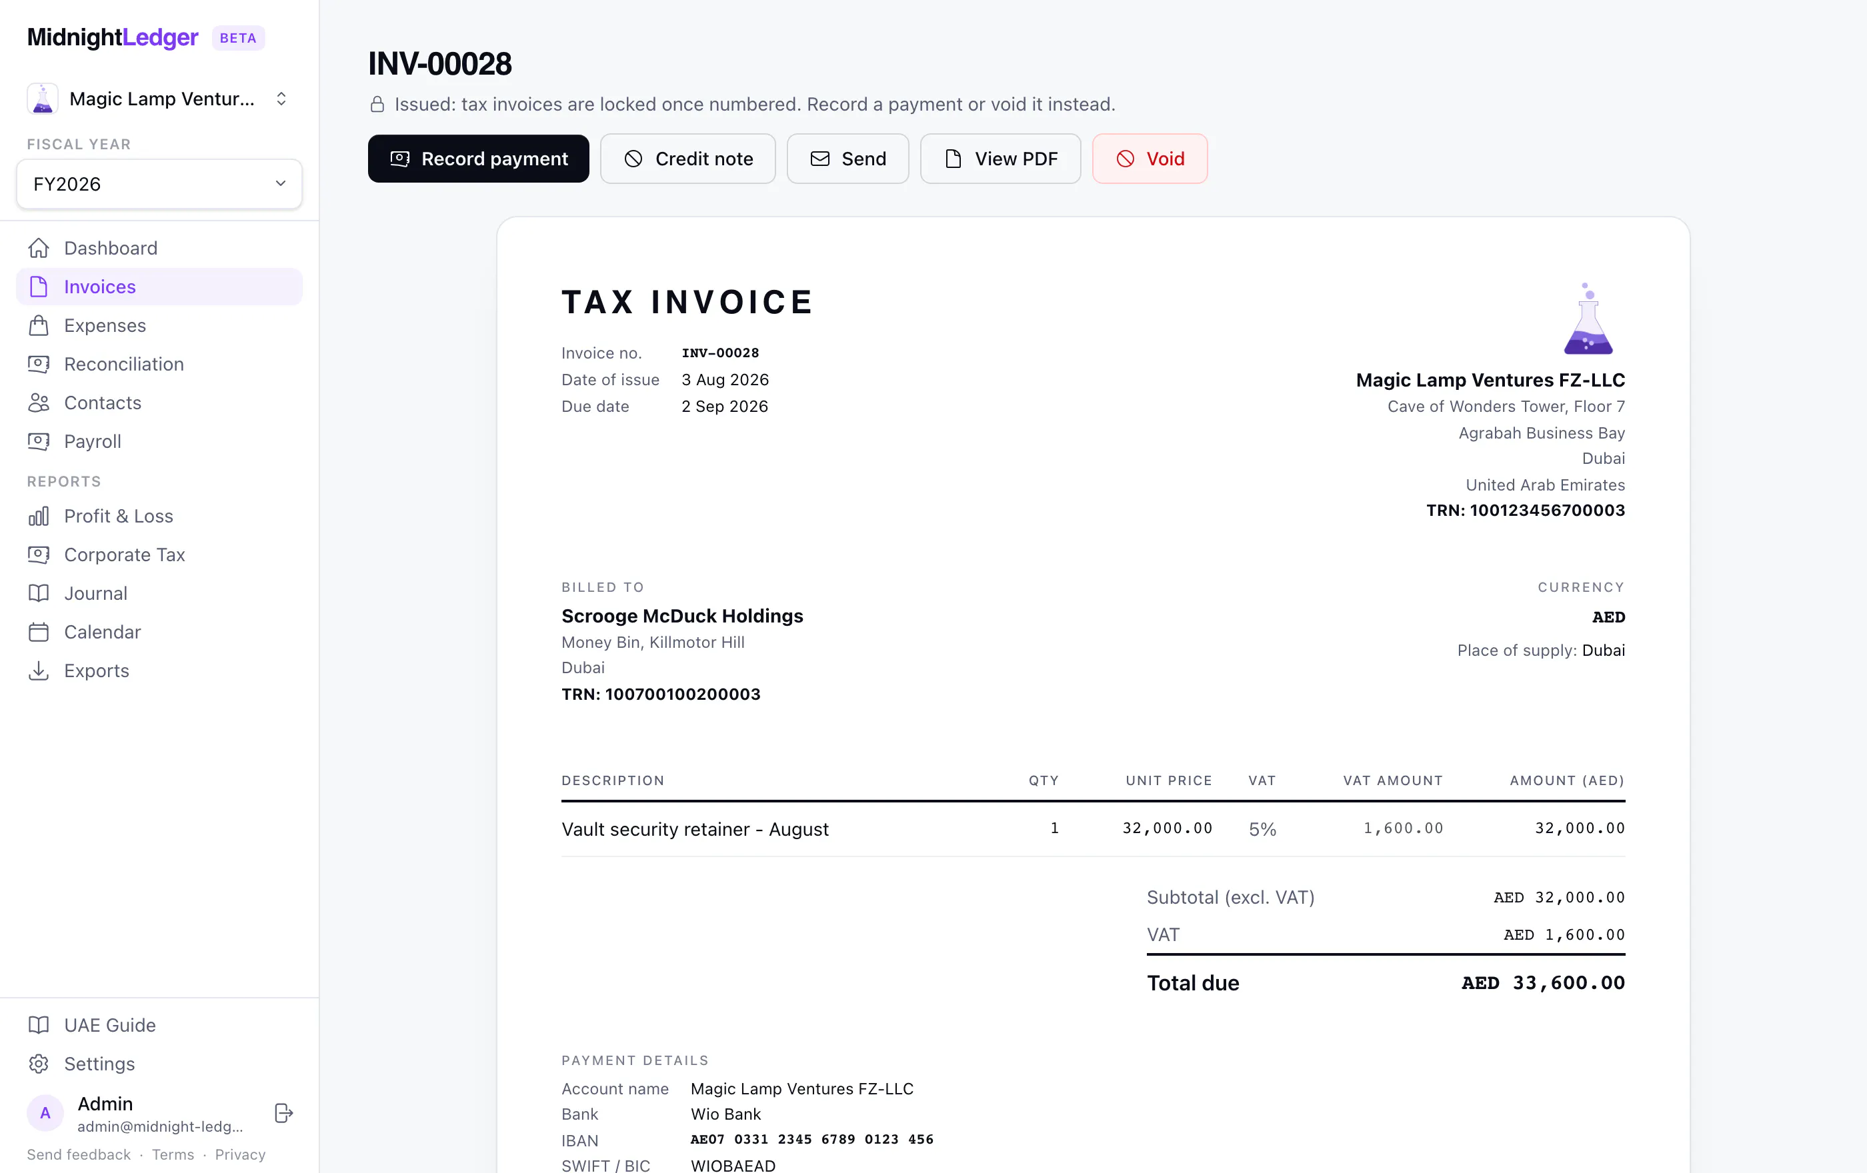Open the Terms link
Image resolution: width=1867 pixels, height=1173 pixels.
pos(173,1154)
